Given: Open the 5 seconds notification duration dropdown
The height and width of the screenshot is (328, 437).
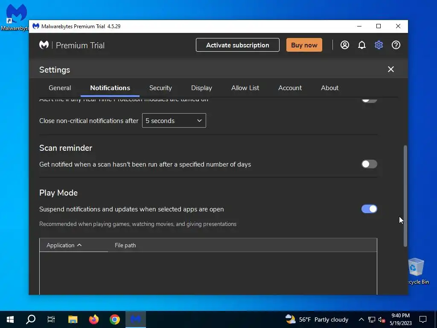Looking at the screenshot, I should coord(174,120).
